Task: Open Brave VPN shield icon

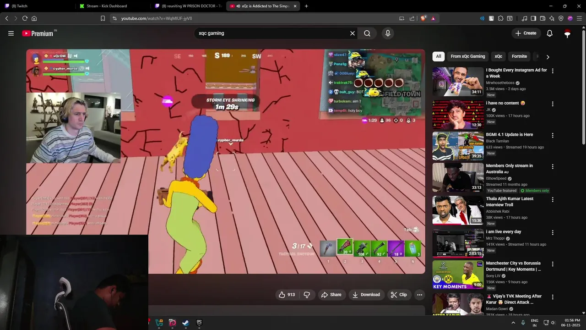Action: click(561, 18)
